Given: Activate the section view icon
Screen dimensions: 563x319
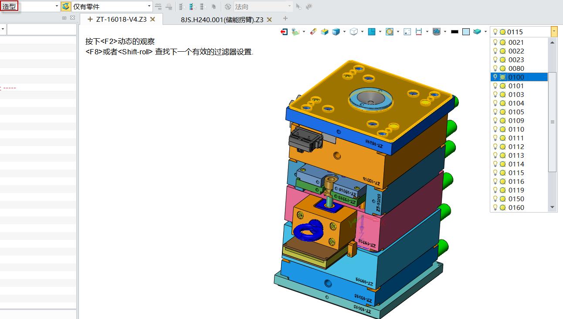Looking at the screenshot, I should pyautogui.click(x=373, y=31).
